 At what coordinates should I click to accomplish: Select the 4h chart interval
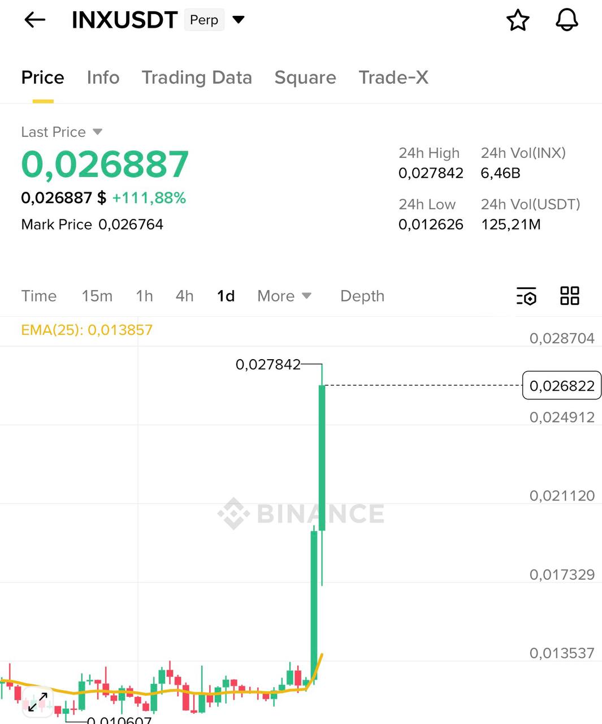click(184, 296)
